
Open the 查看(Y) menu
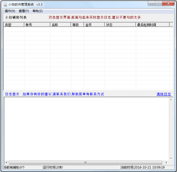point(24,11)
